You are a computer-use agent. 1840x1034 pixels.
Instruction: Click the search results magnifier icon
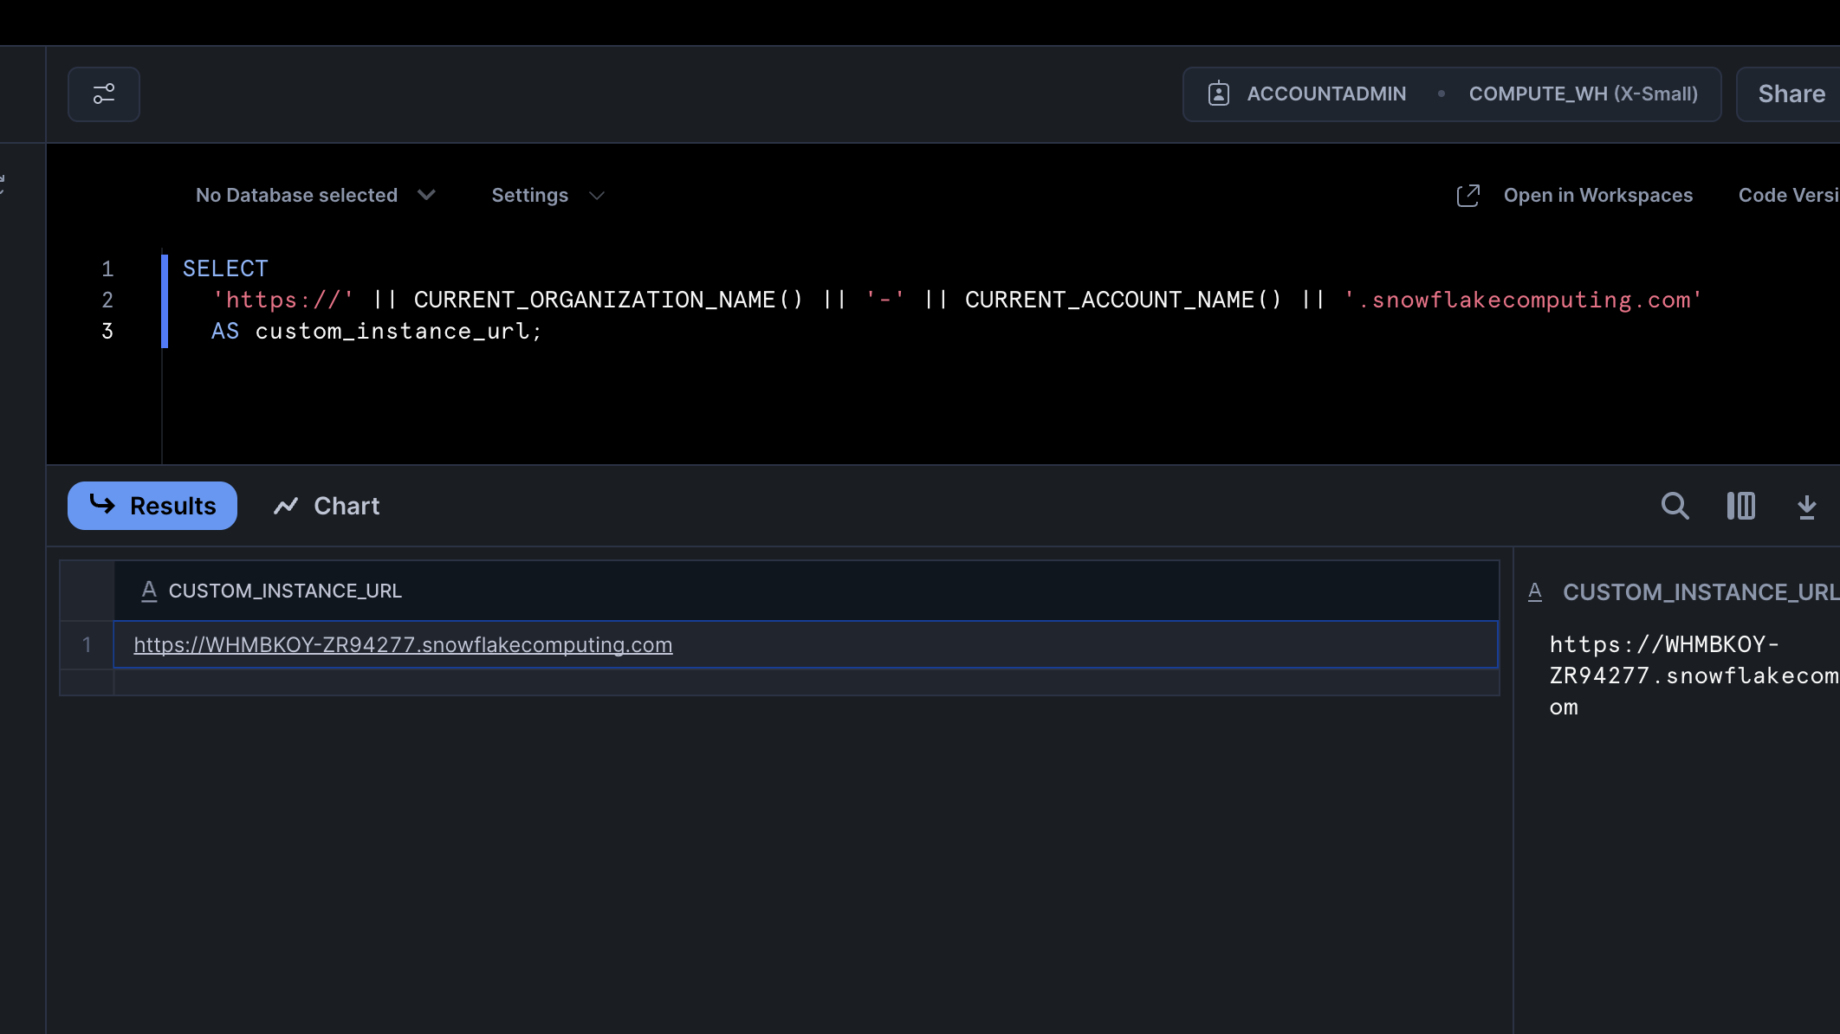coord(1675,506)
